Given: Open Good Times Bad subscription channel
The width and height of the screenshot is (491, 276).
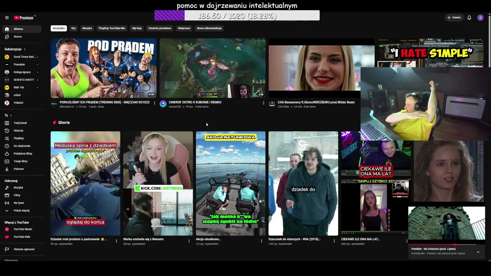Looking at the screenshot, I should click(x=22, y=57).
